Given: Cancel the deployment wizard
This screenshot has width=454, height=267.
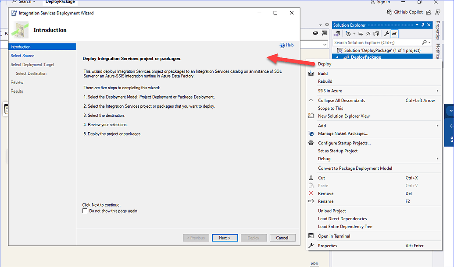Looking at the screenshot, I should coord(282,237).
